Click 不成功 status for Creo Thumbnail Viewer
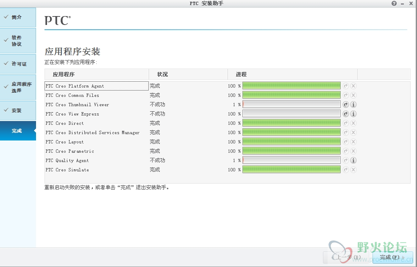Viewport: 417px width, 267px height. pyautogui.click(x=158, y=105)
